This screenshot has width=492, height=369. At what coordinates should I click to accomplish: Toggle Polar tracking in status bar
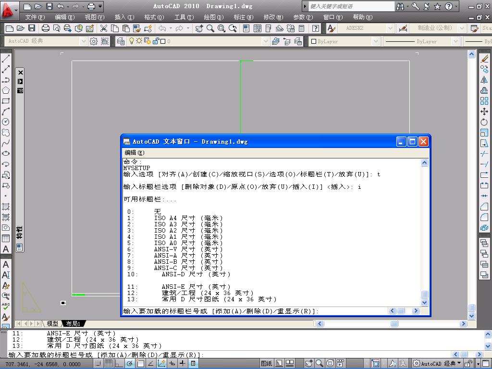(130, 363)
